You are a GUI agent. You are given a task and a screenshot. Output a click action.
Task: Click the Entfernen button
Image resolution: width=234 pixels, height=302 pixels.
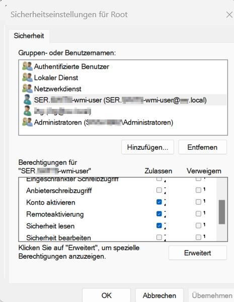tap(202, 147)
